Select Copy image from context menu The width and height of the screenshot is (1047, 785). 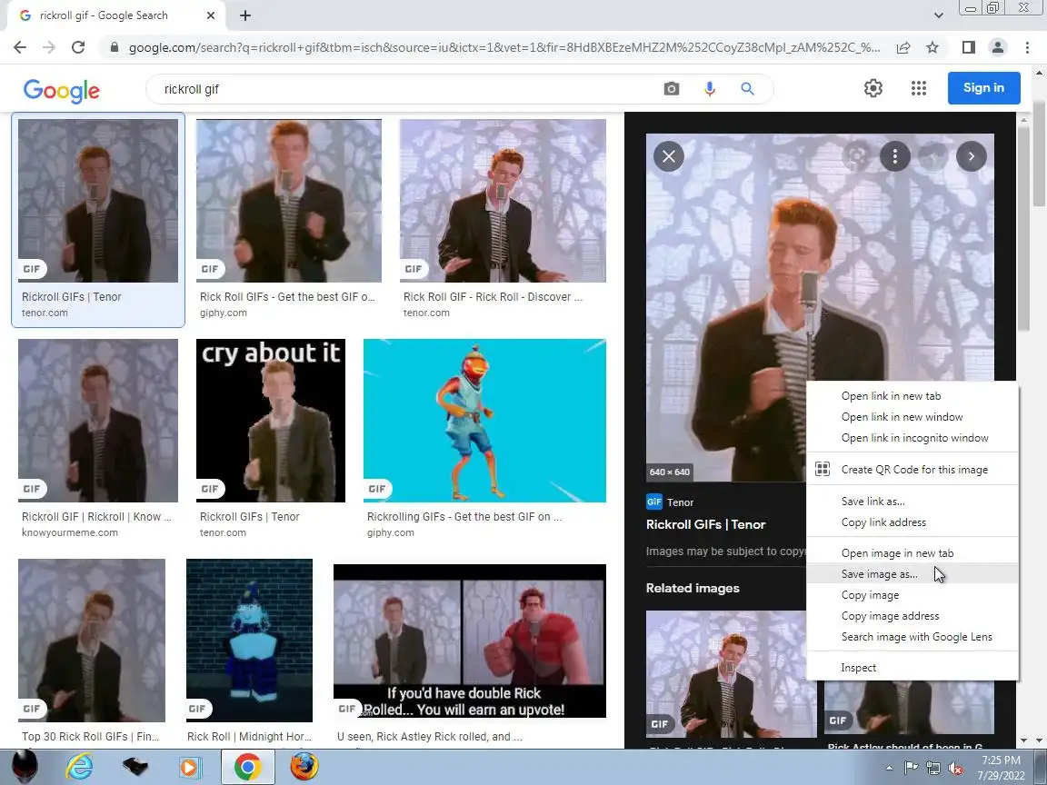click(x=912, y=595)
